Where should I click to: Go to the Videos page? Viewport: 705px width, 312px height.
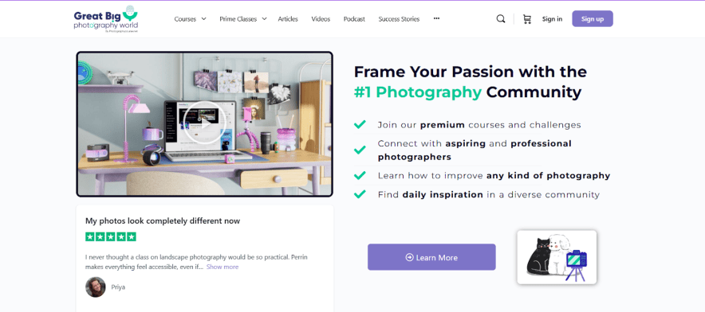[321, 19]
